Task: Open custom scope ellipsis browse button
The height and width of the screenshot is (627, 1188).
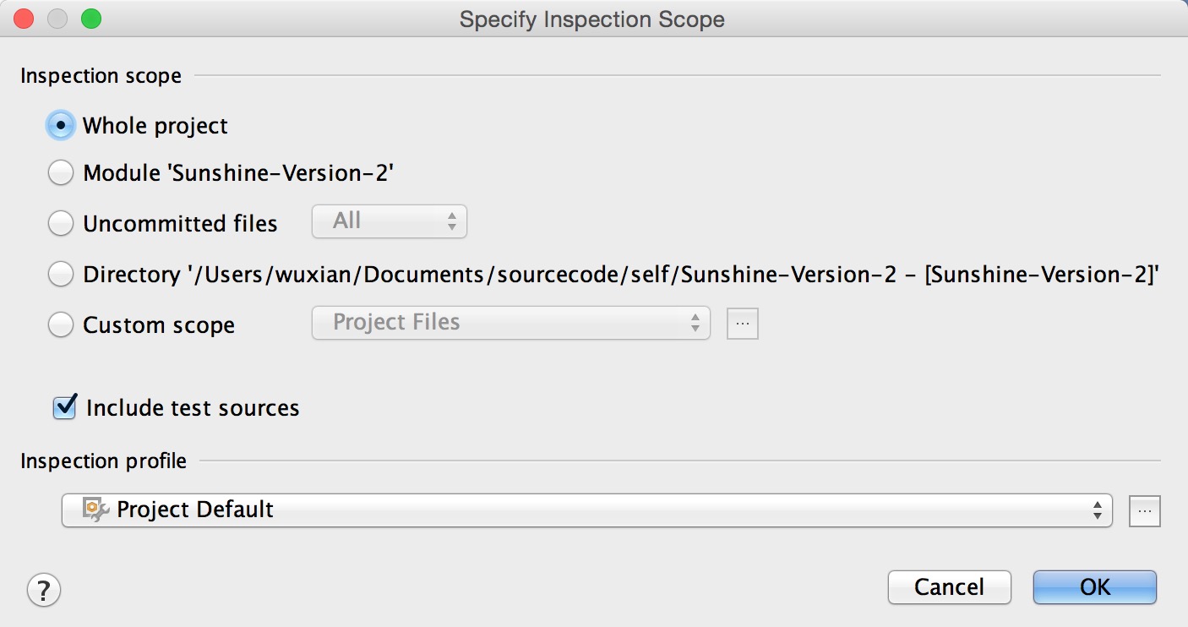Action: pos(743,324)
